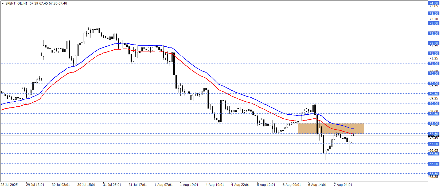The image size is (441, 188).
Task: Click the 31 Jul 05:01 time label
Action: (112, 185)
